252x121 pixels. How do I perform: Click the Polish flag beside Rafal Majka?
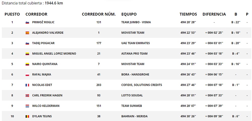[x=27, y=75]
